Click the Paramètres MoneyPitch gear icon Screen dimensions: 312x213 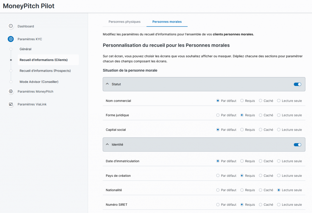[x=11, y=91]
